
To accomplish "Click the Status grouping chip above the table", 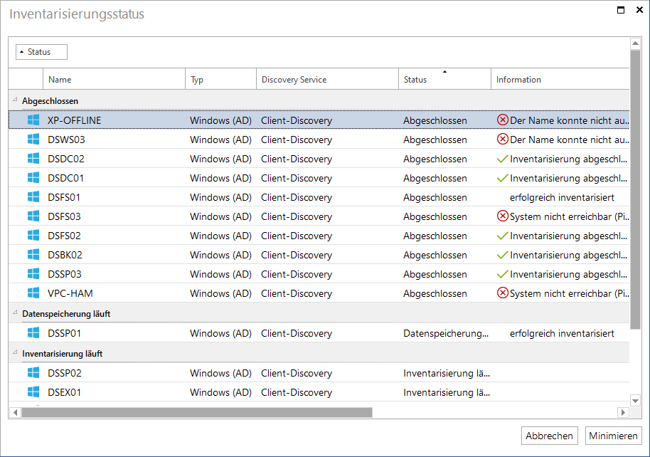I will pos(41,52).
